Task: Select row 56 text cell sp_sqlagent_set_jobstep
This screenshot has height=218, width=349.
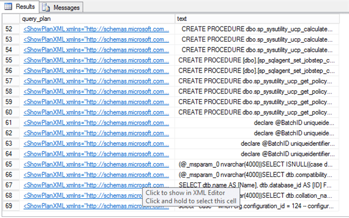Action: [x=257, y=71]
